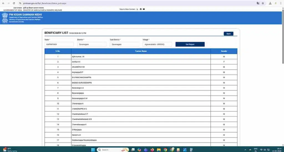This screenshot has height=152, width=284.
Task: Launch Firefox from the taskbar
Action: coord(152,150)
